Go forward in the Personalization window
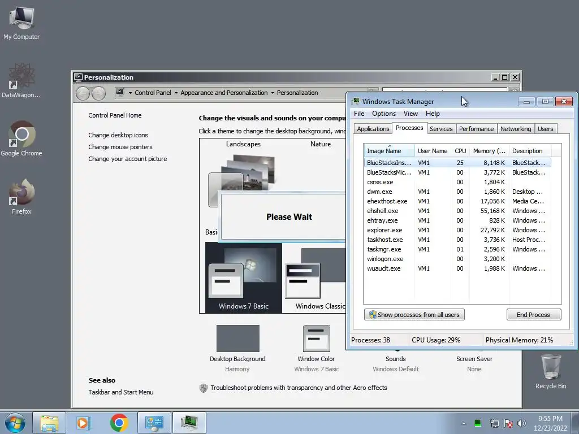Viewport: 579px width, 434px height. [x=98, y=93]
